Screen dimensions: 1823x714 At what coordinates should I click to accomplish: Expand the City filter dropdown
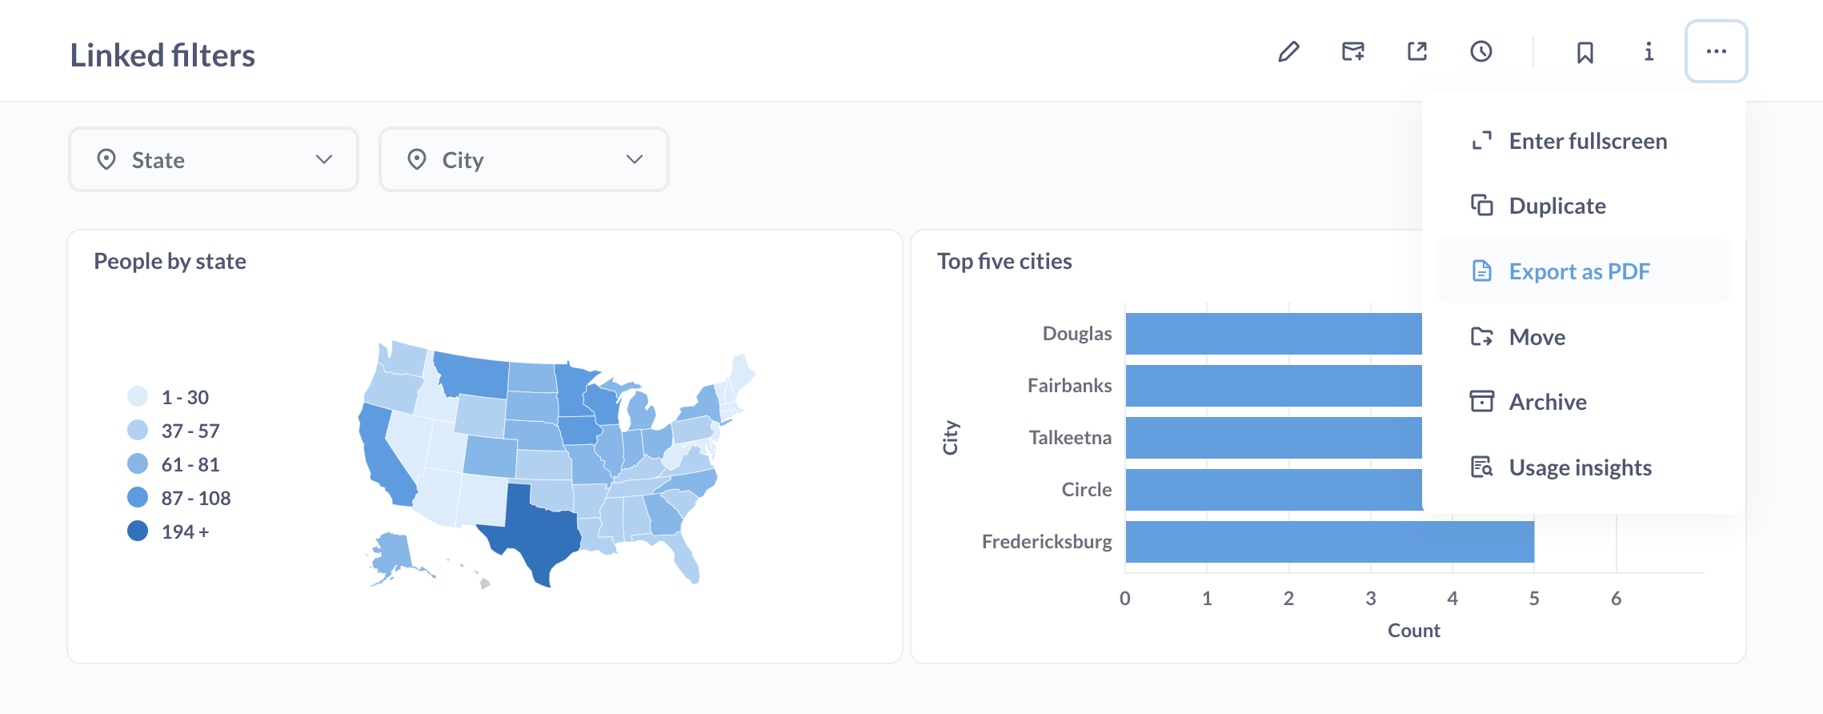click(524, 160)
